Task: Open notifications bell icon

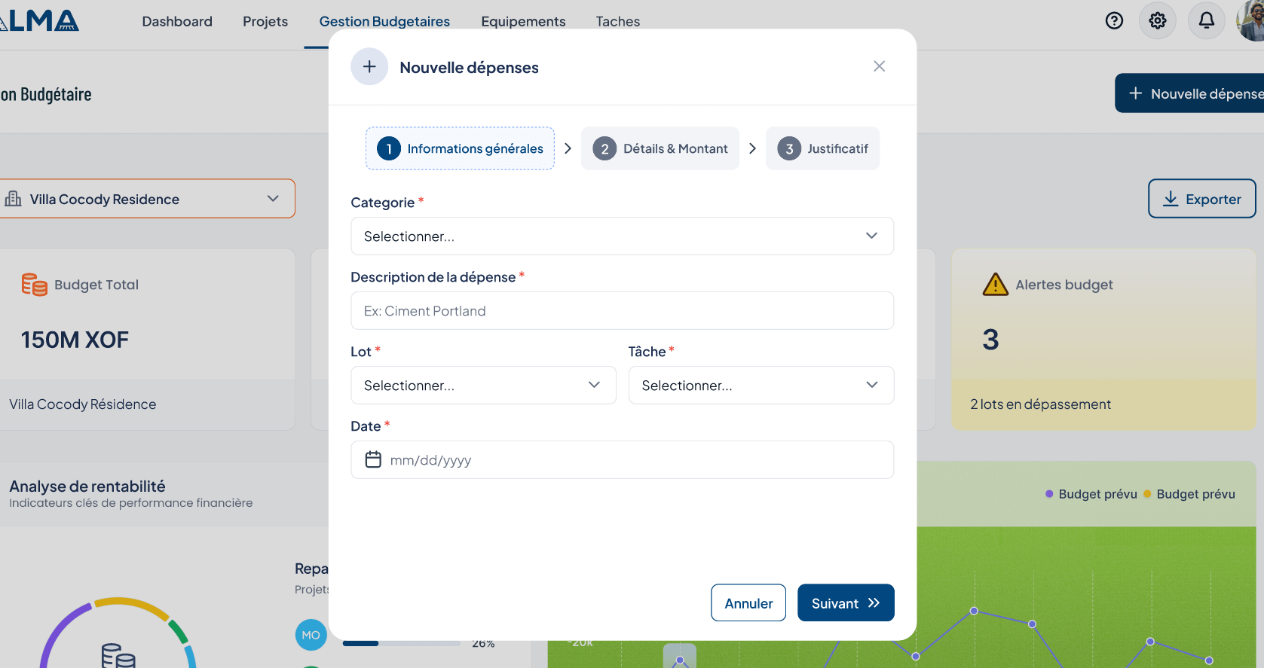Action: [1206, 21]
